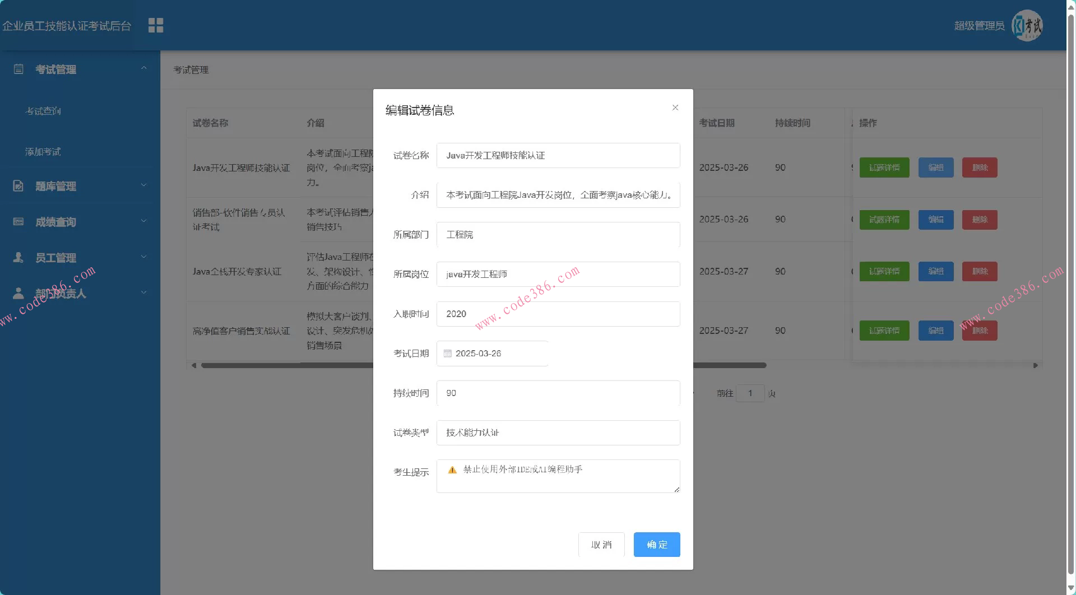Focus the 入职时间 input field
Viewport: 1076px width, 595px height.
coord(558,314)
